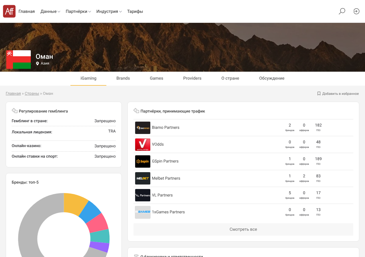
Task: Switch to the iGaming tab
Action: pyautogui.click(x=88, y=78)
